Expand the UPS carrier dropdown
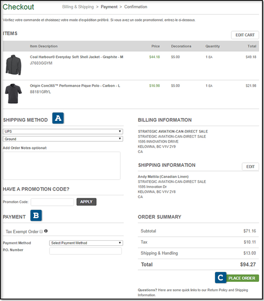264x301 pixels. (x=63, y=131)
